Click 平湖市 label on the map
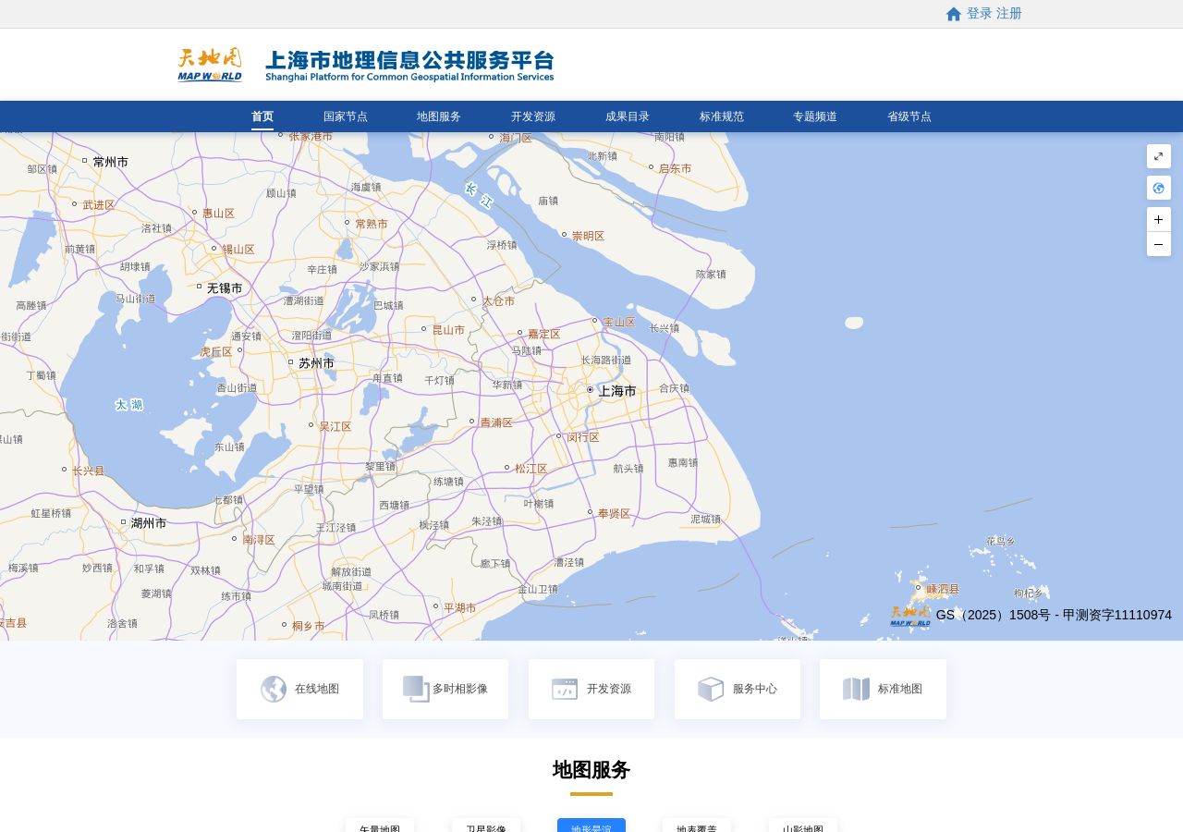This screenshot has width=1183, height=832. [460, 608]
